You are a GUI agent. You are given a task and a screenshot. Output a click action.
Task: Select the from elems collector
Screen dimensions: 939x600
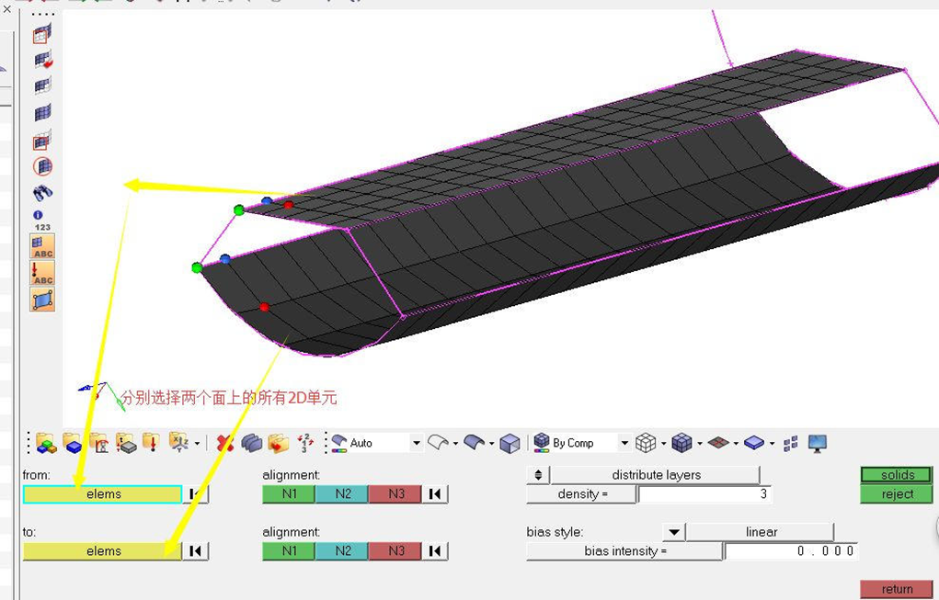tap(102, 494)
